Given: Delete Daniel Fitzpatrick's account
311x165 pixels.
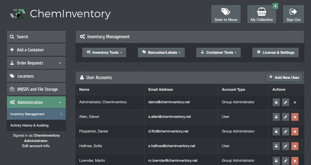Looking at the screenshot, I should pos(295,132).
